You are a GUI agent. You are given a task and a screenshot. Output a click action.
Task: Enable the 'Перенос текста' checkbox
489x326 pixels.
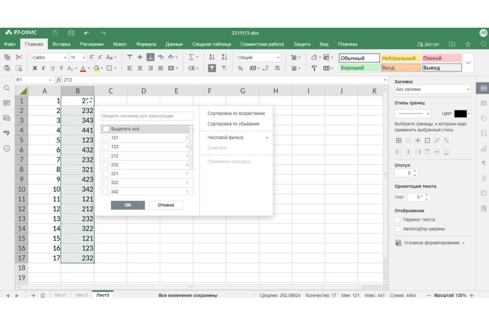point(397,220)
